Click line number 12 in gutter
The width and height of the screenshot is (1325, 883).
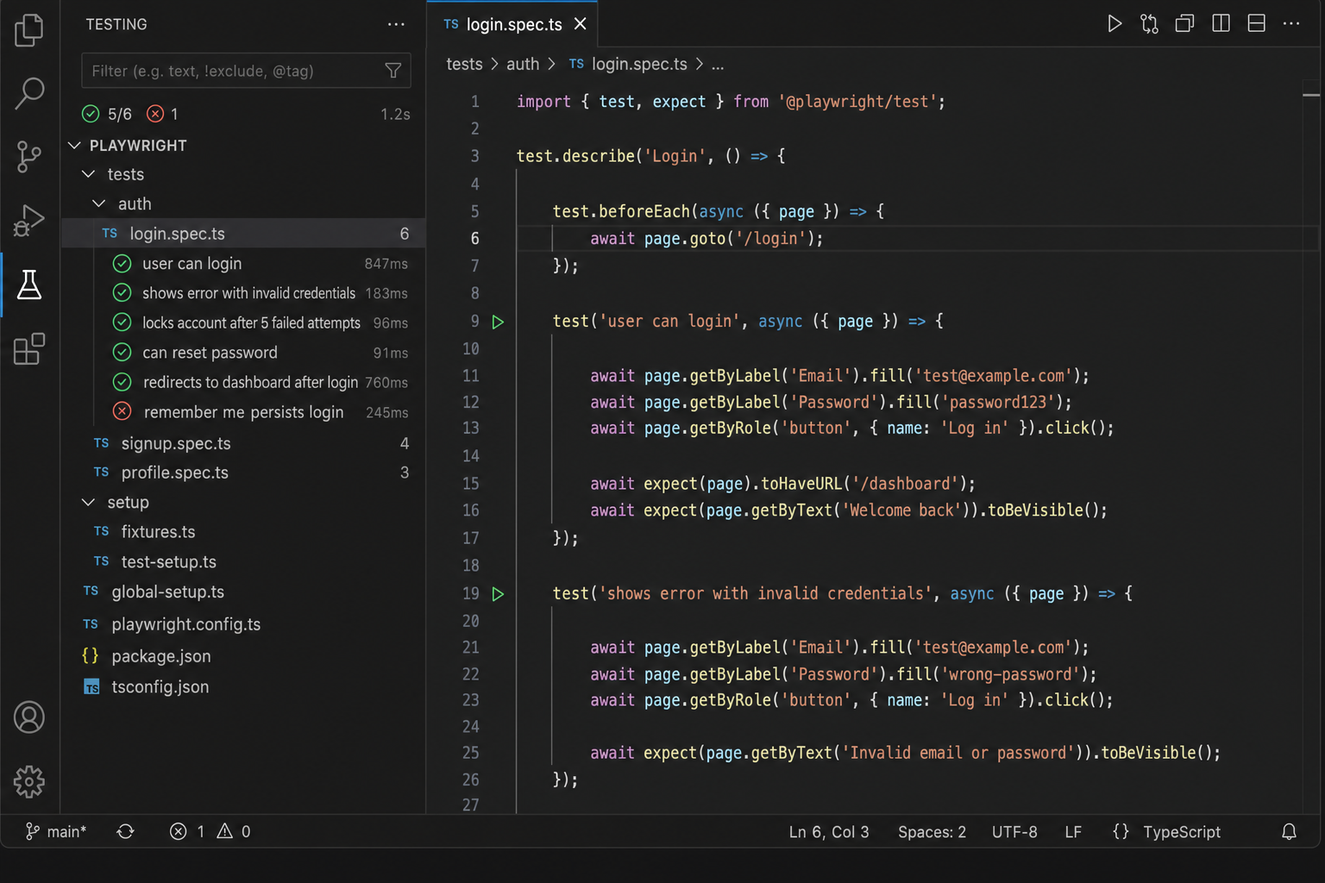point(470,402)
